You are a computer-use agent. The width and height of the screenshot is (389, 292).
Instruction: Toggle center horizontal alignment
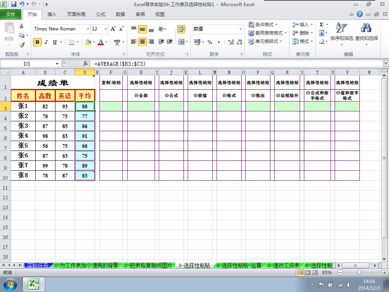pos(142,42)
